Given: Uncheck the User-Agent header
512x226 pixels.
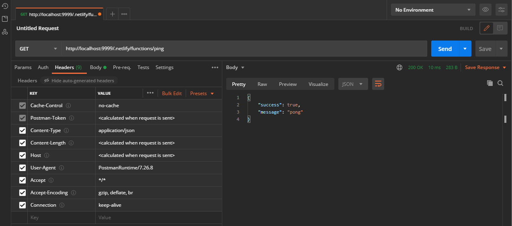Looking at the screenshot, I should (23, 168).
